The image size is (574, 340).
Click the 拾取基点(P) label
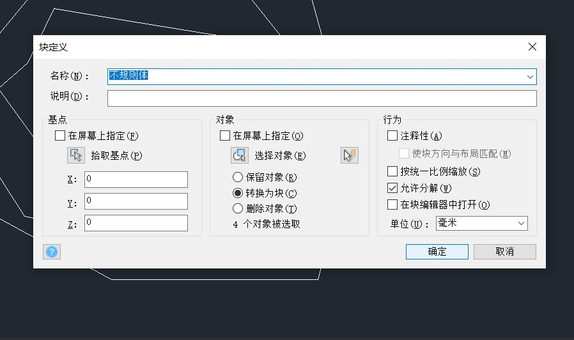(x=116, y=155)
